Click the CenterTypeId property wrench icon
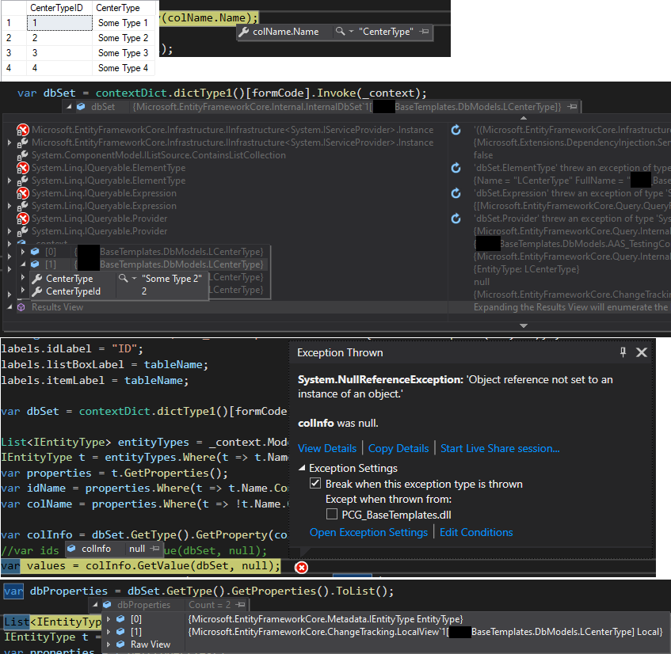The width and height of the screenshot is (671, 654). tap(37, 291)
